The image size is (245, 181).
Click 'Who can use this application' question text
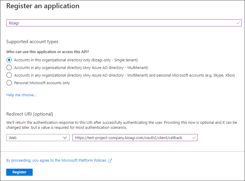tap(47, 52)
